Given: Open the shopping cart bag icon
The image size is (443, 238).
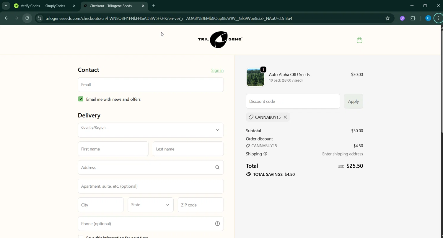Looking at the screenshot, I should pos(359,40).
